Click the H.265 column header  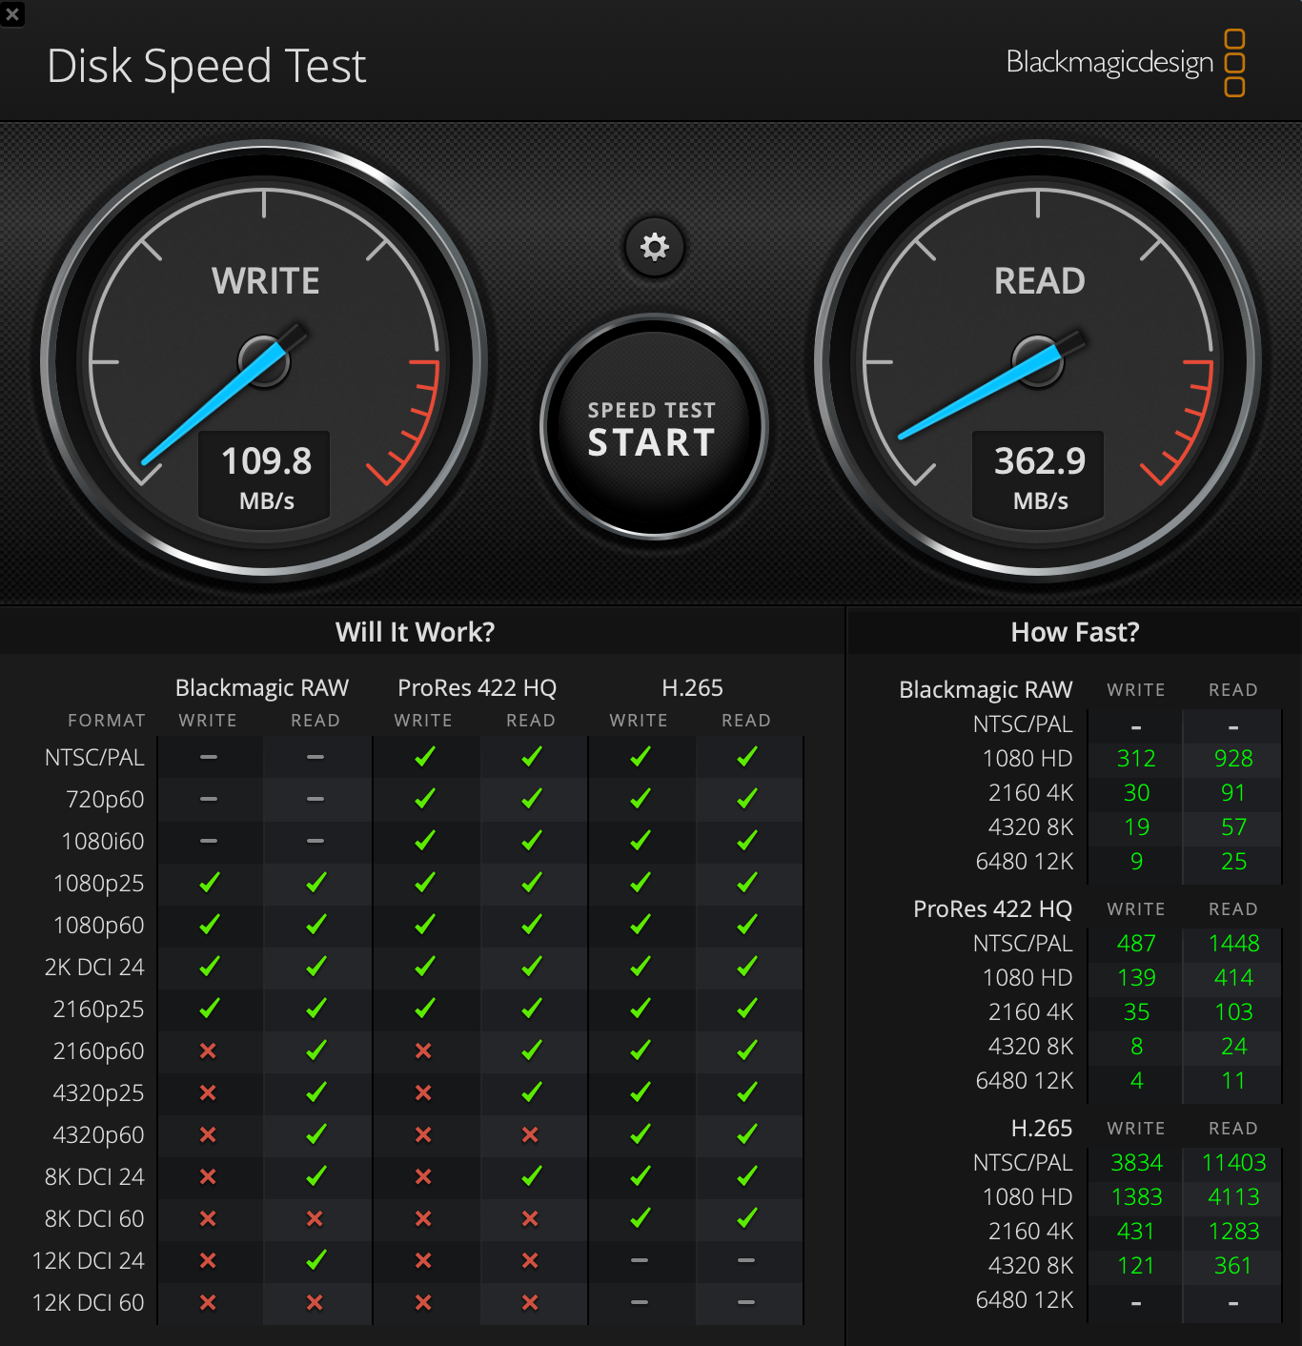point(692,687)
